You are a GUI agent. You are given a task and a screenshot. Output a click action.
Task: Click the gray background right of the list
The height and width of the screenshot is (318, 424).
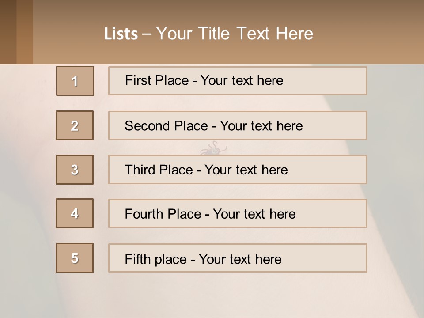395,168
